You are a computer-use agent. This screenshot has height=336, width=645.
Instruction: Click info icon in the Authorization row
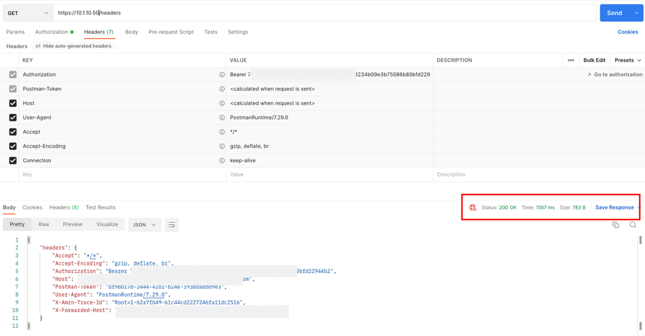(222, 75)
